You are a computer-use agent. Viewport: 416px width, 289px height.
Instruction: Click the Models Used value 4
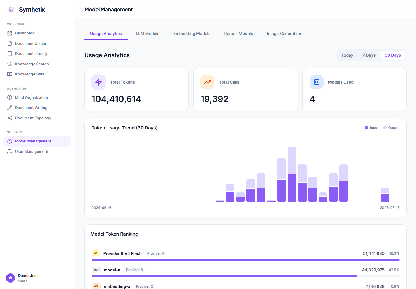[x=312, y=99]
